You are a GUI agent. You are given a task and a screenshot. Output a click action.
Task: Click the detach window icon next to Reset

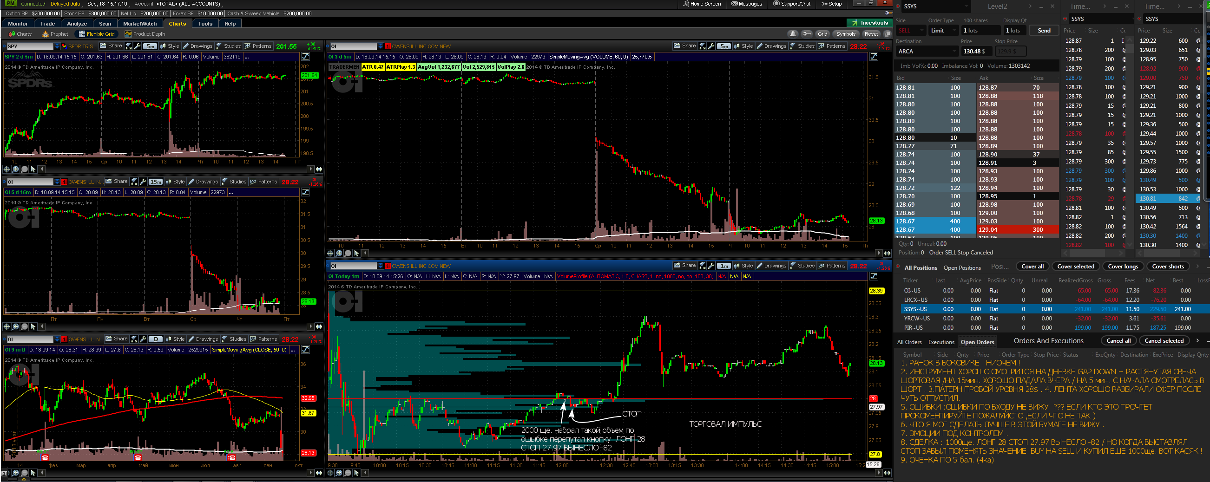pyautogui.click(x=888, y=34)
